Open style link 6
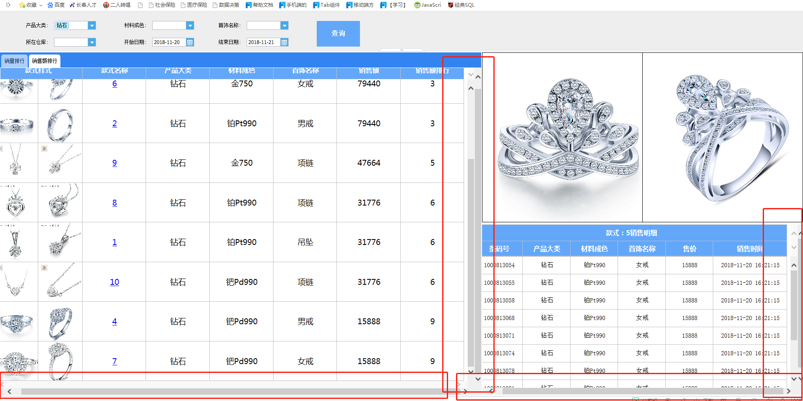The width and height of the screenshot is (803, 401). point(115,83)
